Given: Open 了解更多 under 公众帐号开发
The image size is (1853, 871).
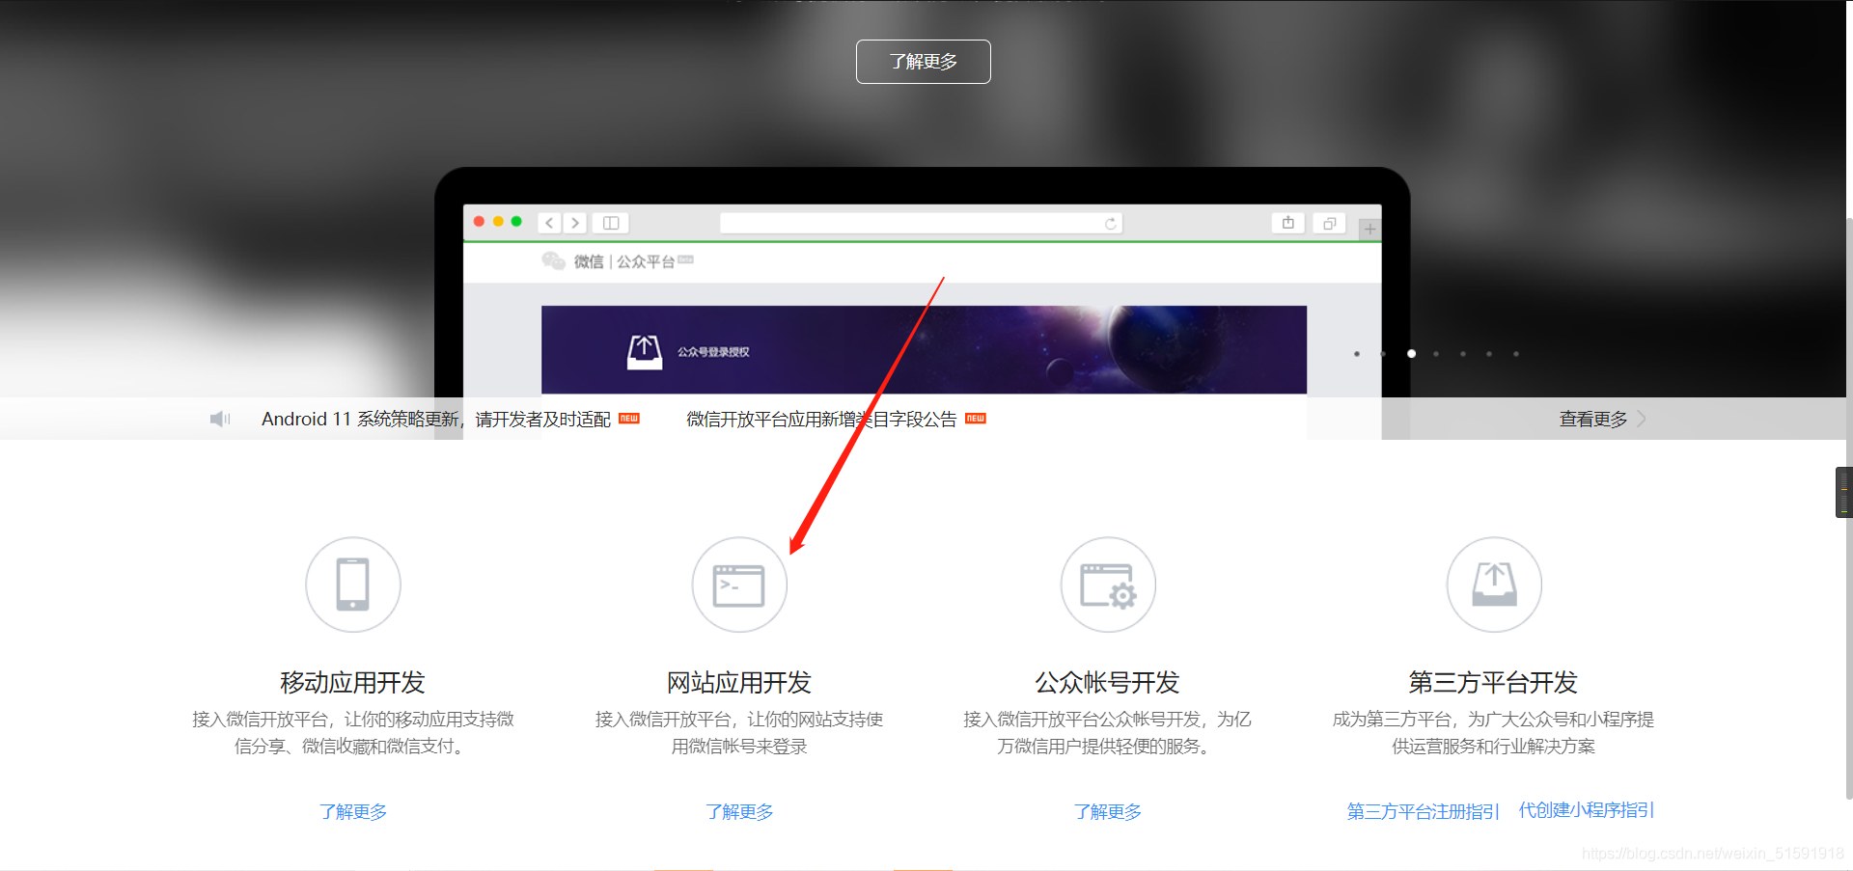Looking at the screenshot, I should [x=1108, y=811].
